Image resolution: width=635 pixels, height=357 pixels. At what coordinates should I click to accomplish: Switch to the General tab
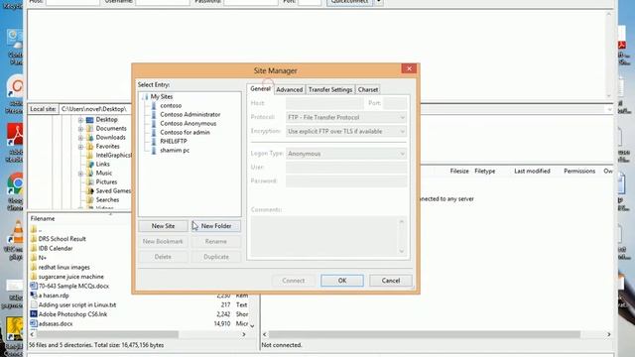260,88
